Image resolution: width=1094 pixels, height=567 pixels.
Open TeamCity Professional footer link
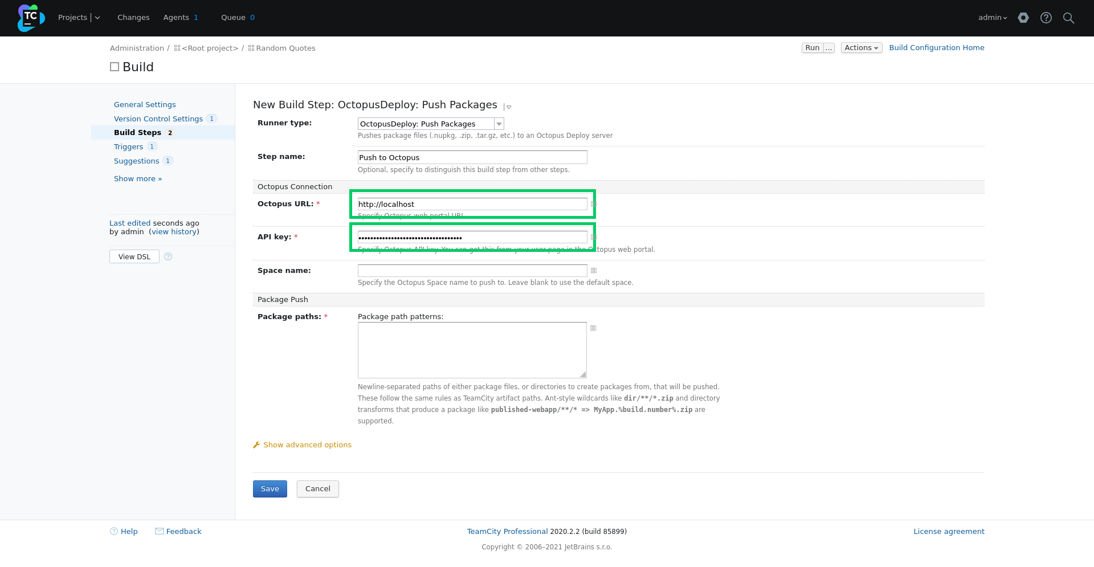[507, 532]
